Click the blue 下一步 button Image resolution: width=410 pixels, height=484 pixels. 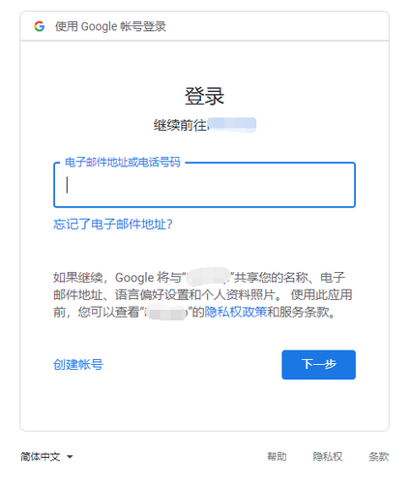tap(318, 365)
